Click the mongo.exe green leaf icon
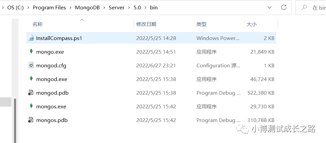Image resolution: width=326 pixels, height=143 pixels. (x=31, y=52)
